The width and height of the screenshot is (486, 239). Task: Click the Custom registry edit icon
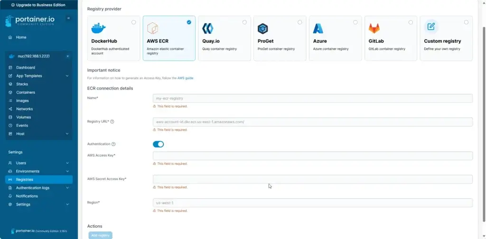pyautogui.click(x=431, y=27)
